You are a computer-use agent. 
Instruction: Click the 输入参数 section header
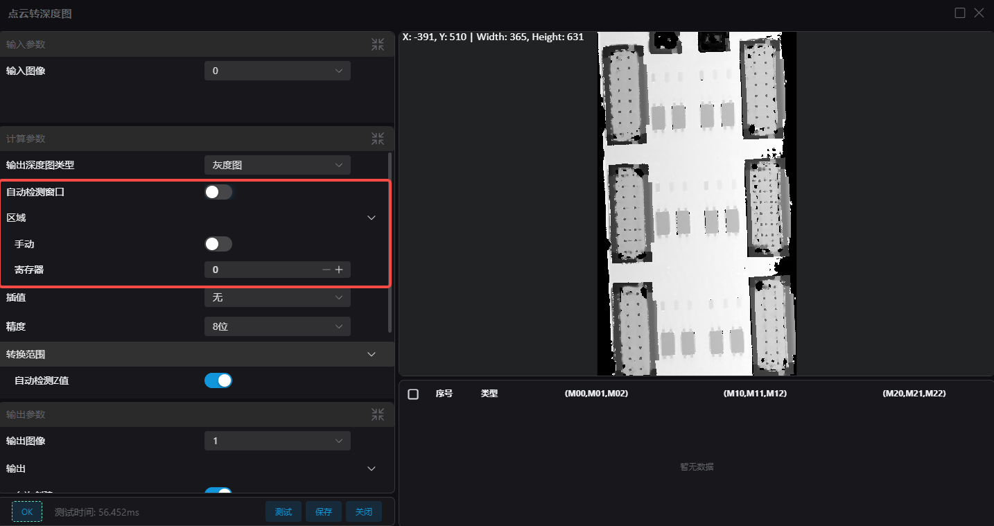197,44
